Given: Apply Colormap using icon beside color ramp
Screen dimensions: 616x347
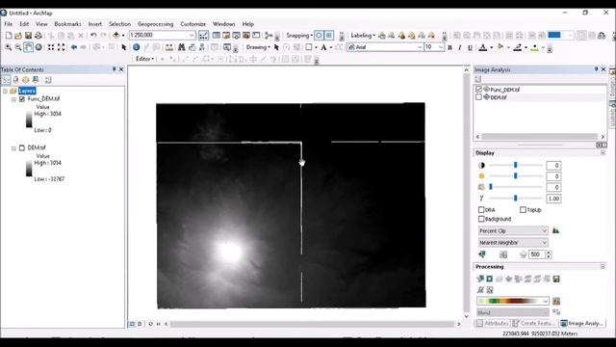Looking at the screenshot, I should coord(556,301).
